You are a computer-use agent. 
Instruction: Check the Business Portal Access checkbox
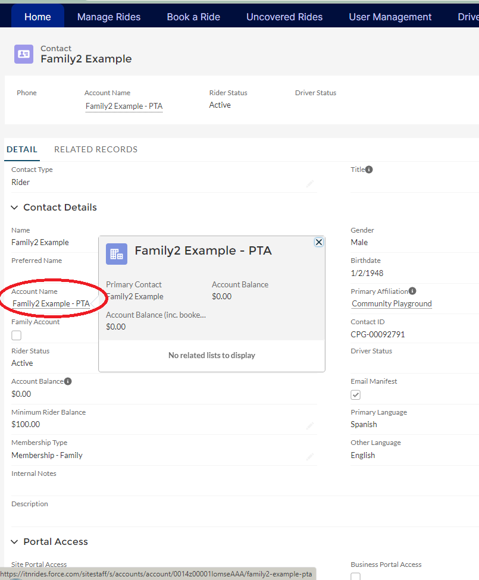[x=356, y=576]
